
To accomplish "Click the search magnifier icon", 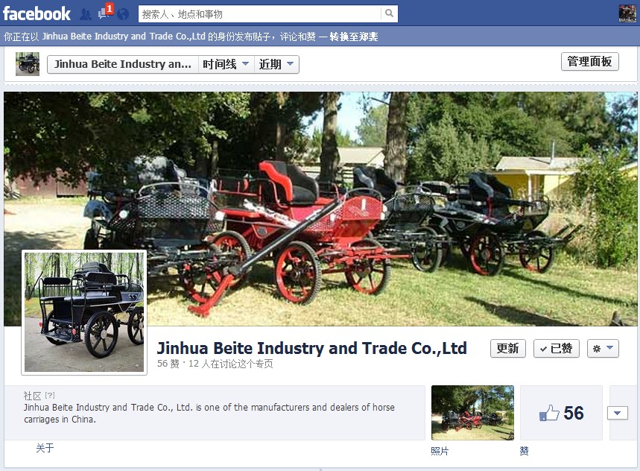I will [x=389, y=13].
